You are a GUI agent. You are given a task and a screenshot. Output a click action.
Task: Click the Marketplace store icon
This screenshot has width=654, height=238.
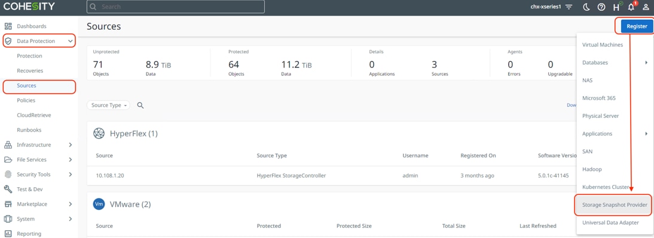click(8, 204)
